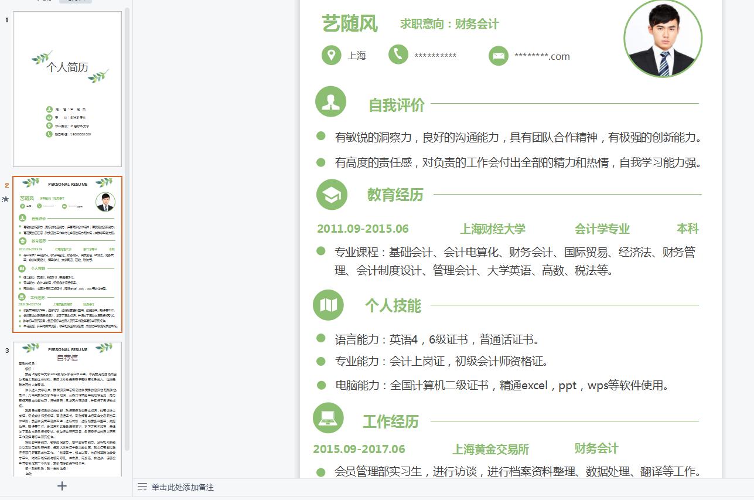Click the map icon beside 个人技能 heading
Image resolution: width=754 pixels, height=500 pixels.
(329, 305)
